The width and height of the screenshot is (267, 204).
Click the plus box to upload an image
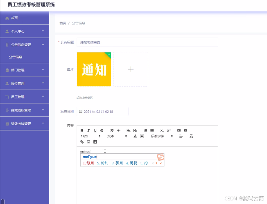coord(131,69)
